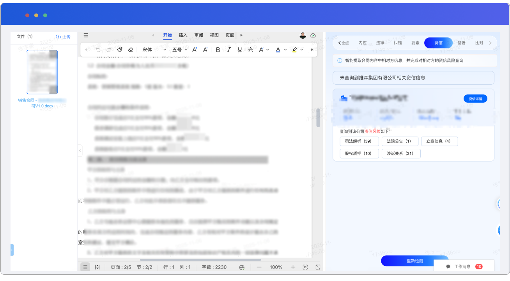
Task: Click the 页面: 2/5 page indicator
Action: coord(120,267)
